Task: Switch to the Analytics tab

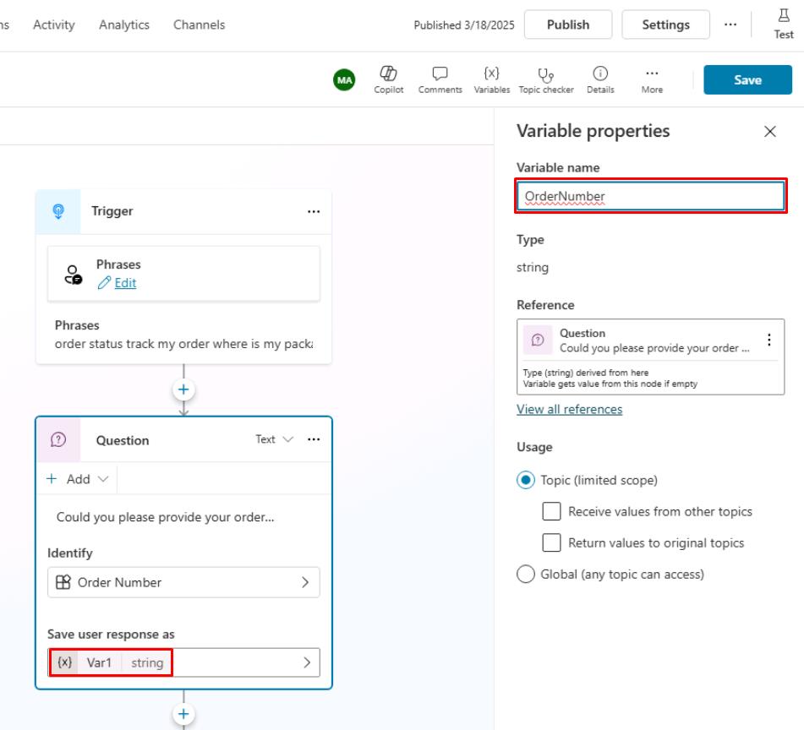Action: pyautogui.click(x=123, y=25)
